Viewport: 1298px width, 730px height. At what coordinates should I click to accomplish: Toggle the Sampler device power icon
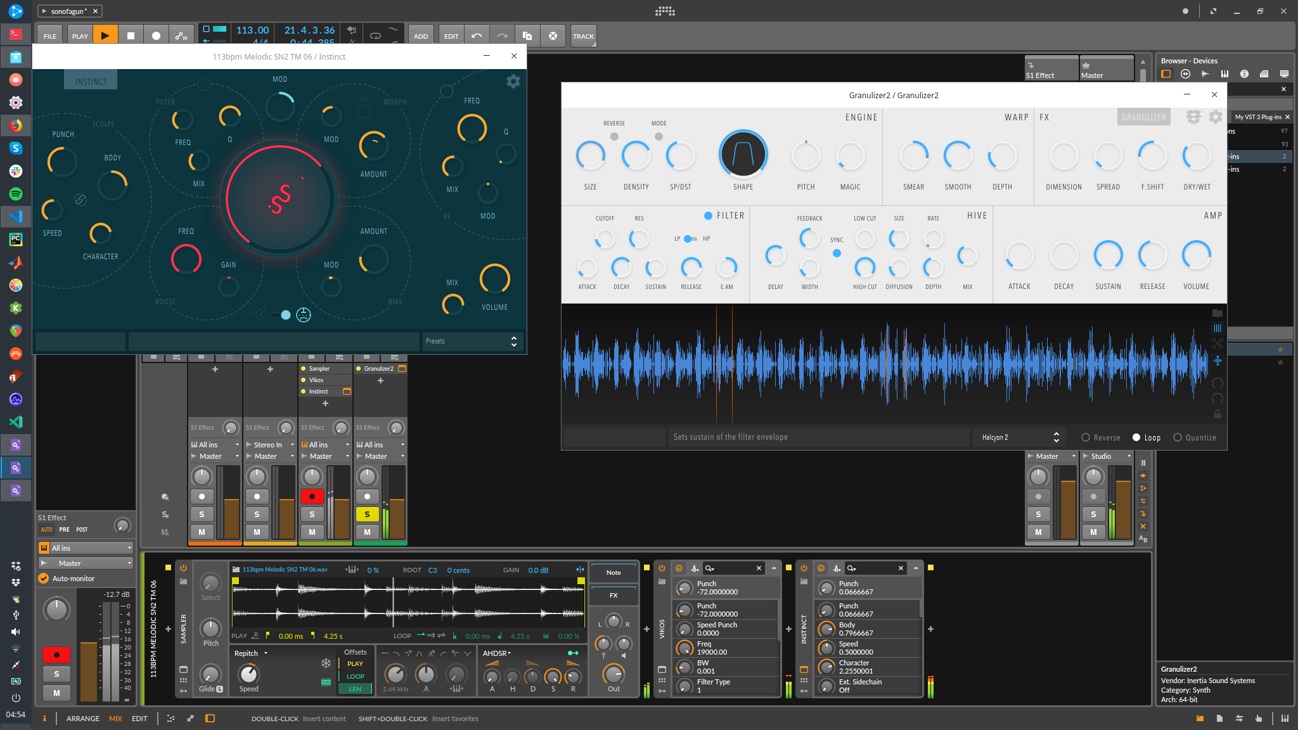(183, 568)
